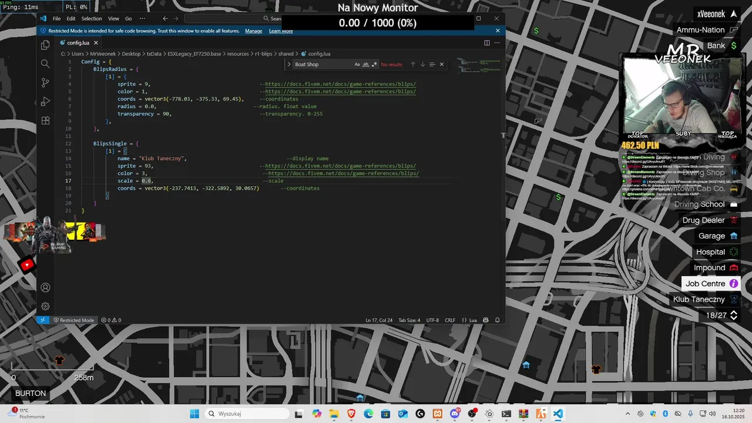Click the Windows taskbar search box
The height and width of the screenshot is (423, 752).
tap(246, 414)
